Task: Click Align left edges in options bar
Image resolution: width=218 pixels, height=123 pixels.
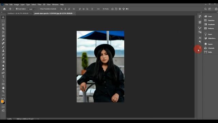Action: 61,9
